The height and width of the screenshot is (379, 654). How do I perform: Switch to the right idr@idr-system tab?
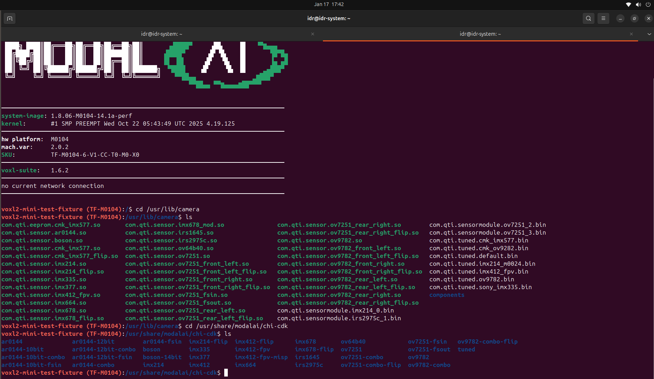coord(480,34)
